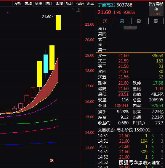Select the 叠加 overlay toolbar item
165x168 pixels.
point(28,4)
